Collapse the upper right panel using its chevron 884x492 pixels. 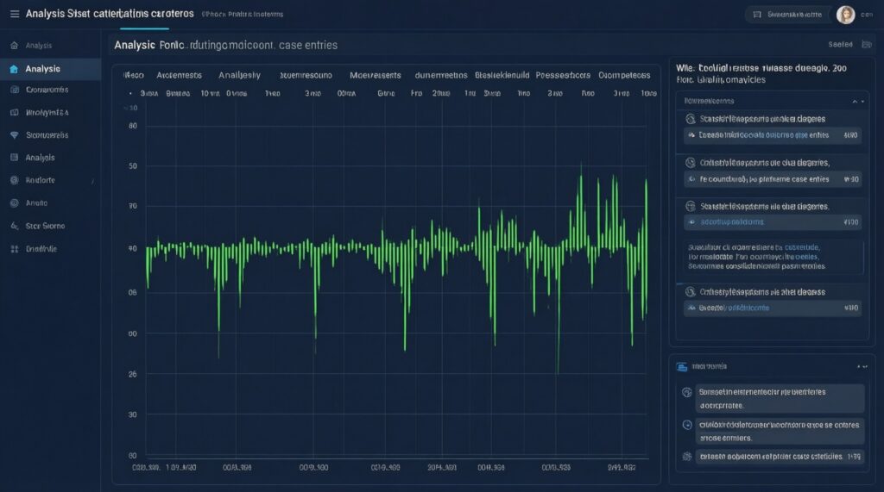click(855, 101)
